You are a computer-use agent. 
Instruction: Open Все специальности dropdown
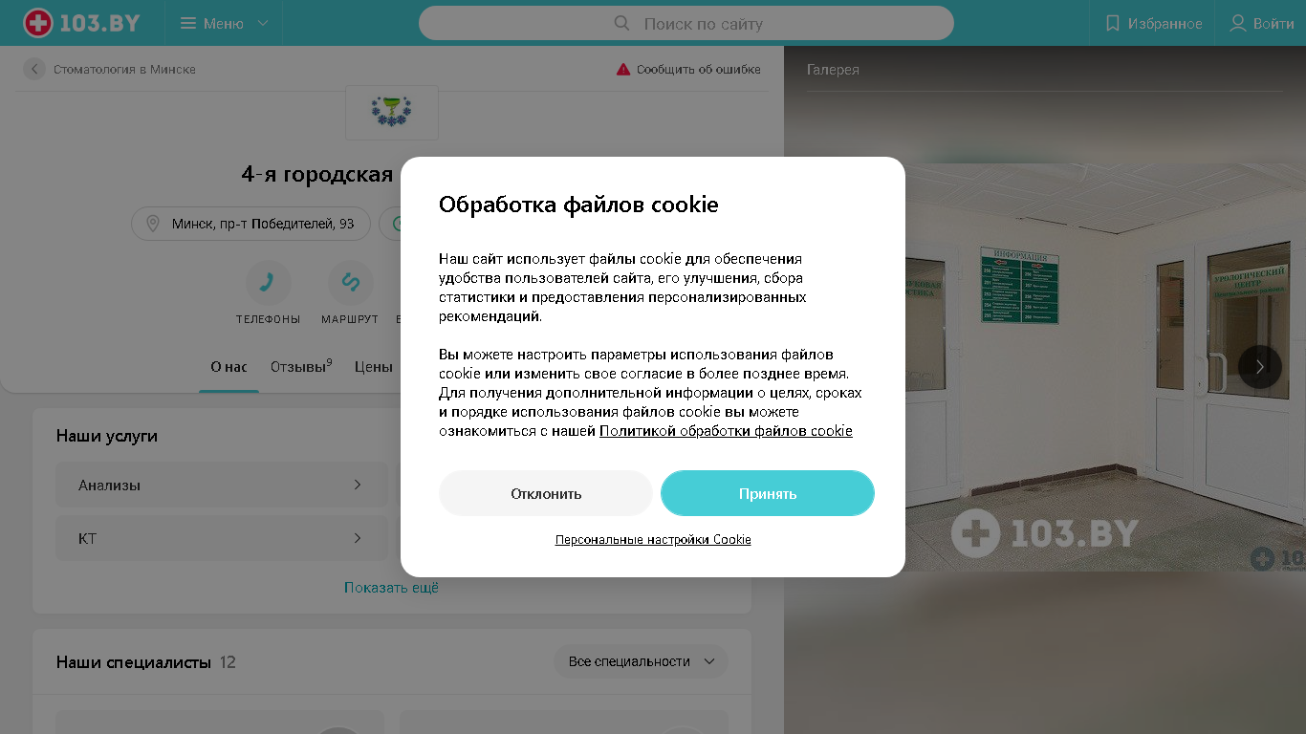(641, 661)
